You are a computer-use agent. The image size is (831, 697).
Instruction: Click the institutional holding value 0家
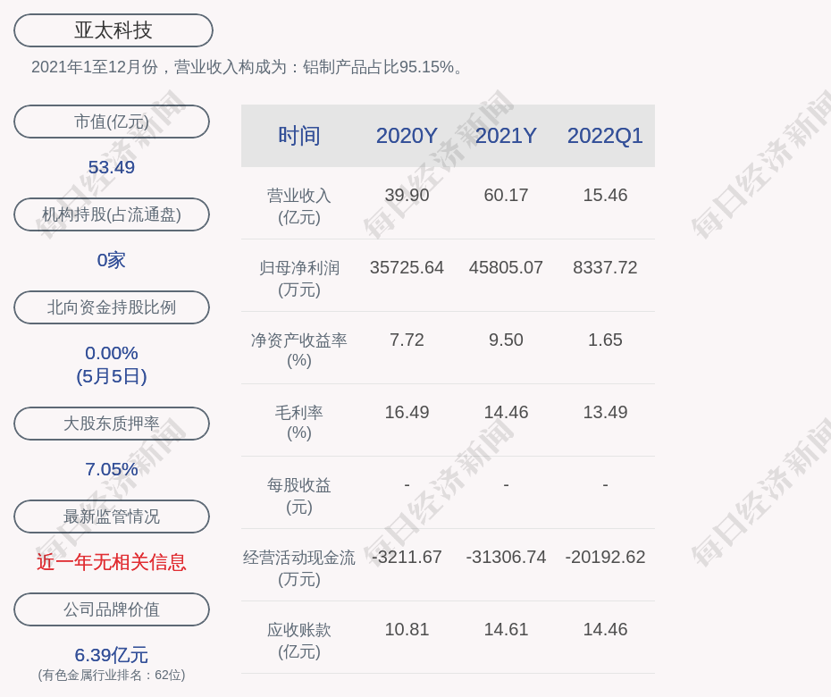(112, 260)
